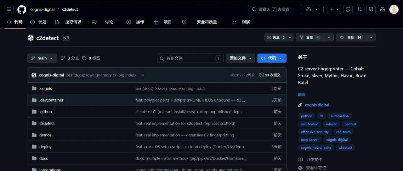Click the commit author avatar icon

(34, 75)
